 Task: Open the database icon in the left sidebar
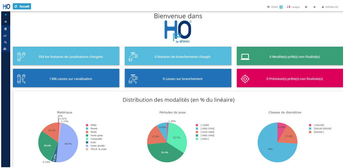pyautogui.click(x=5, y=29)
